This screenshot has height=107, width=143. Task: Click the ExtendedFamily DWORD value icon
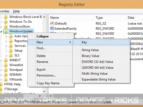(52, 28)
